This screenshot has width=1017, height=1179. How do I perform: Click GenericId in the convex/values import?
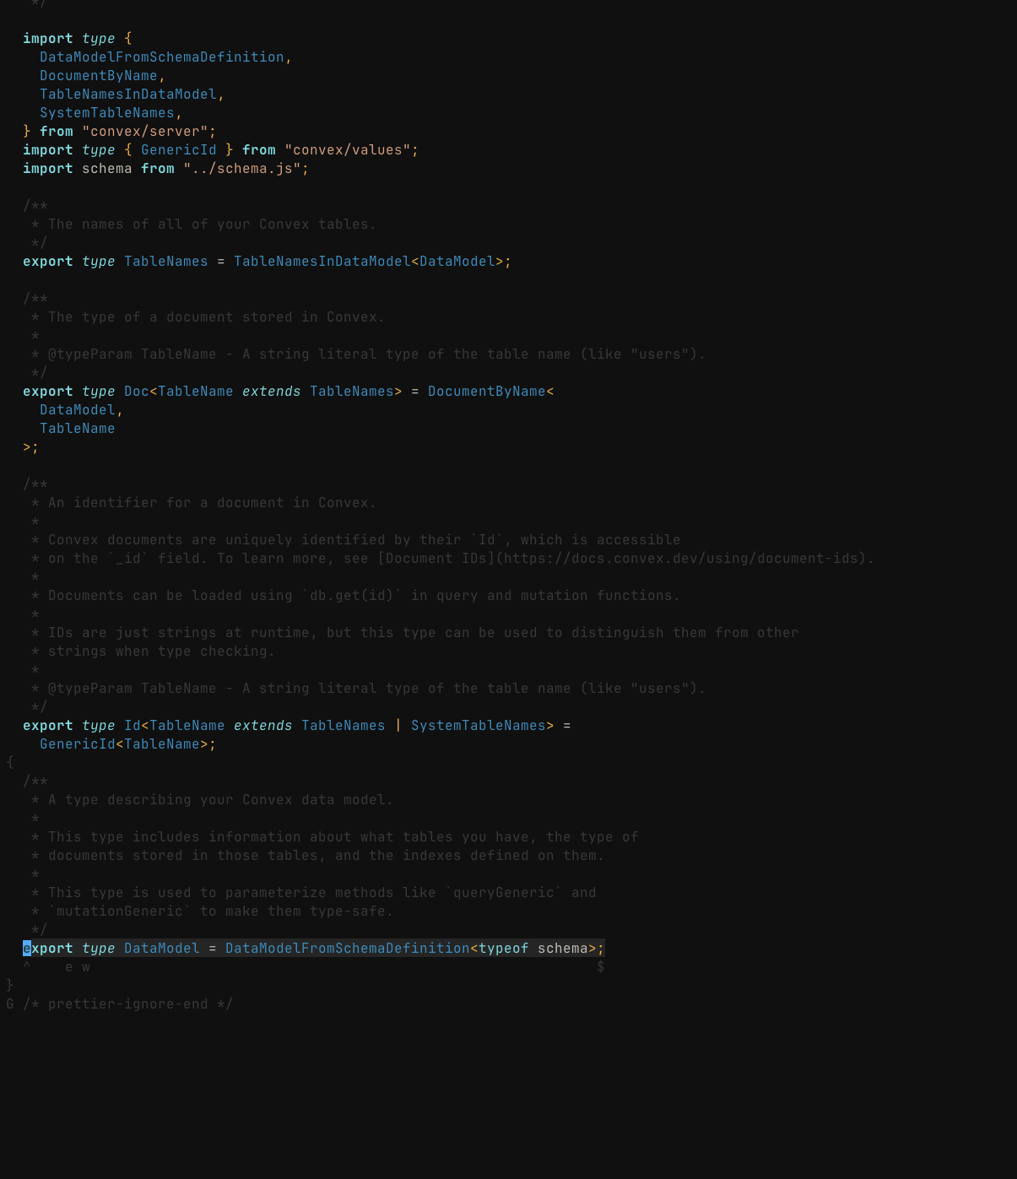179,150
